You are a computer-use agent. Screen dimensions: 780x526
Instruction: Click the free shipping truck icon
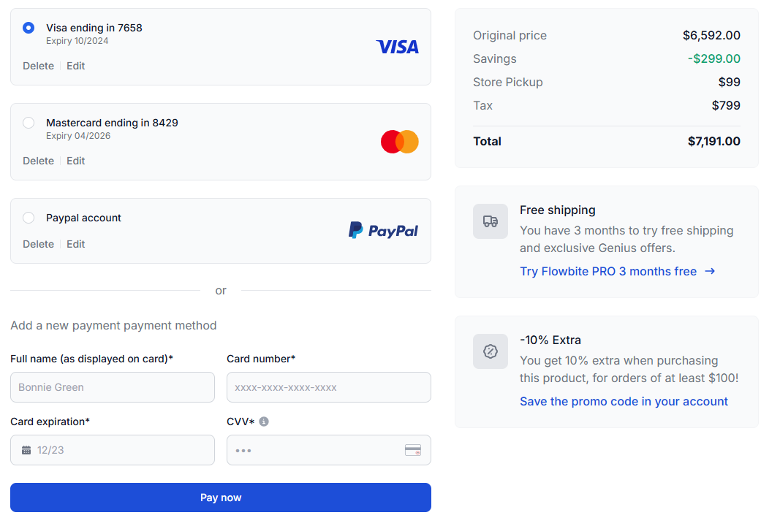(x=491, y=221)
